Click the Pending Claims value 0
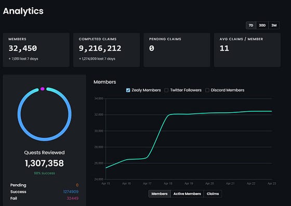 (x=151, y=48)
